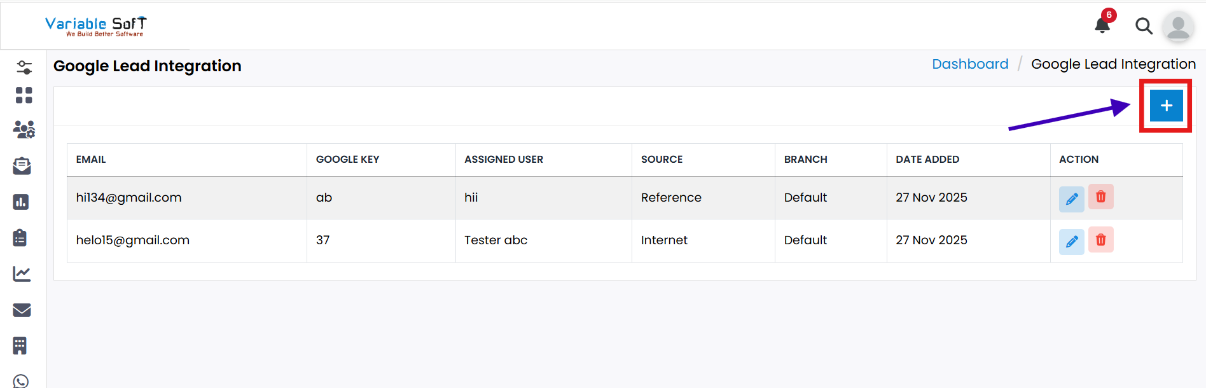Click the Google key value ab

tap(324, 198)
